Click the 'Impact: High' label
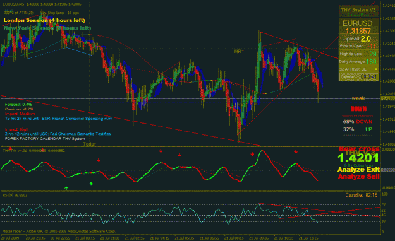The image size is (395, 241). (x=16, y=129)
